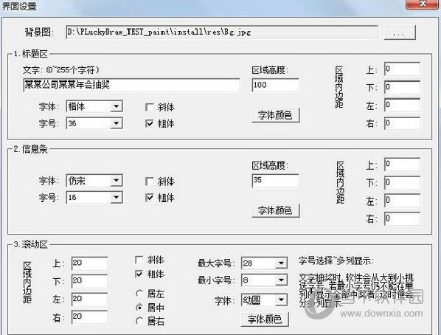
Task: Select the 居右 alignment radio button
Action: pos(139,321)
